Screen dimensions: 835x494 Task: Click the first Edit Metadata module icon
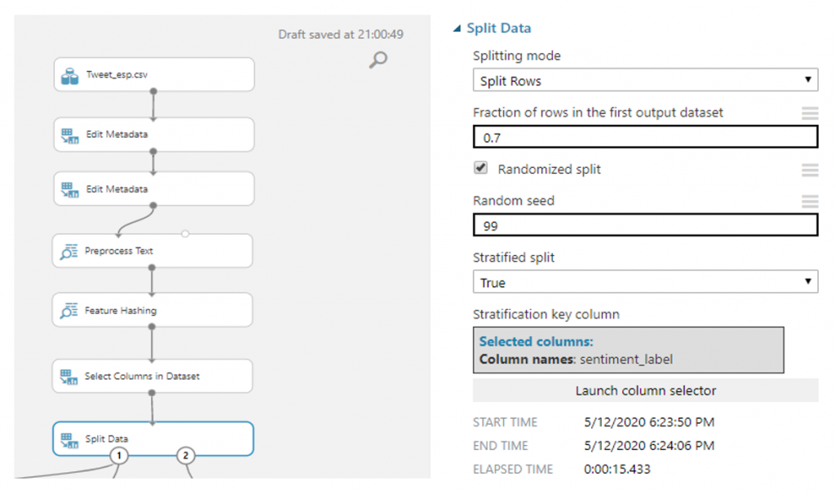click(69, 135)
